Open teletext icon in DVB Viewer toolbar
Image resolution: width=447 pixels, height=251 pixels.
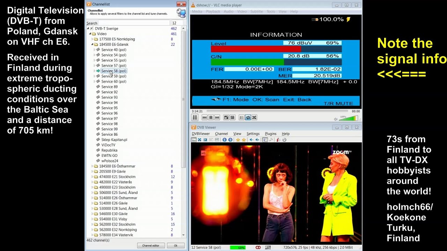click(x=211, y=140)
